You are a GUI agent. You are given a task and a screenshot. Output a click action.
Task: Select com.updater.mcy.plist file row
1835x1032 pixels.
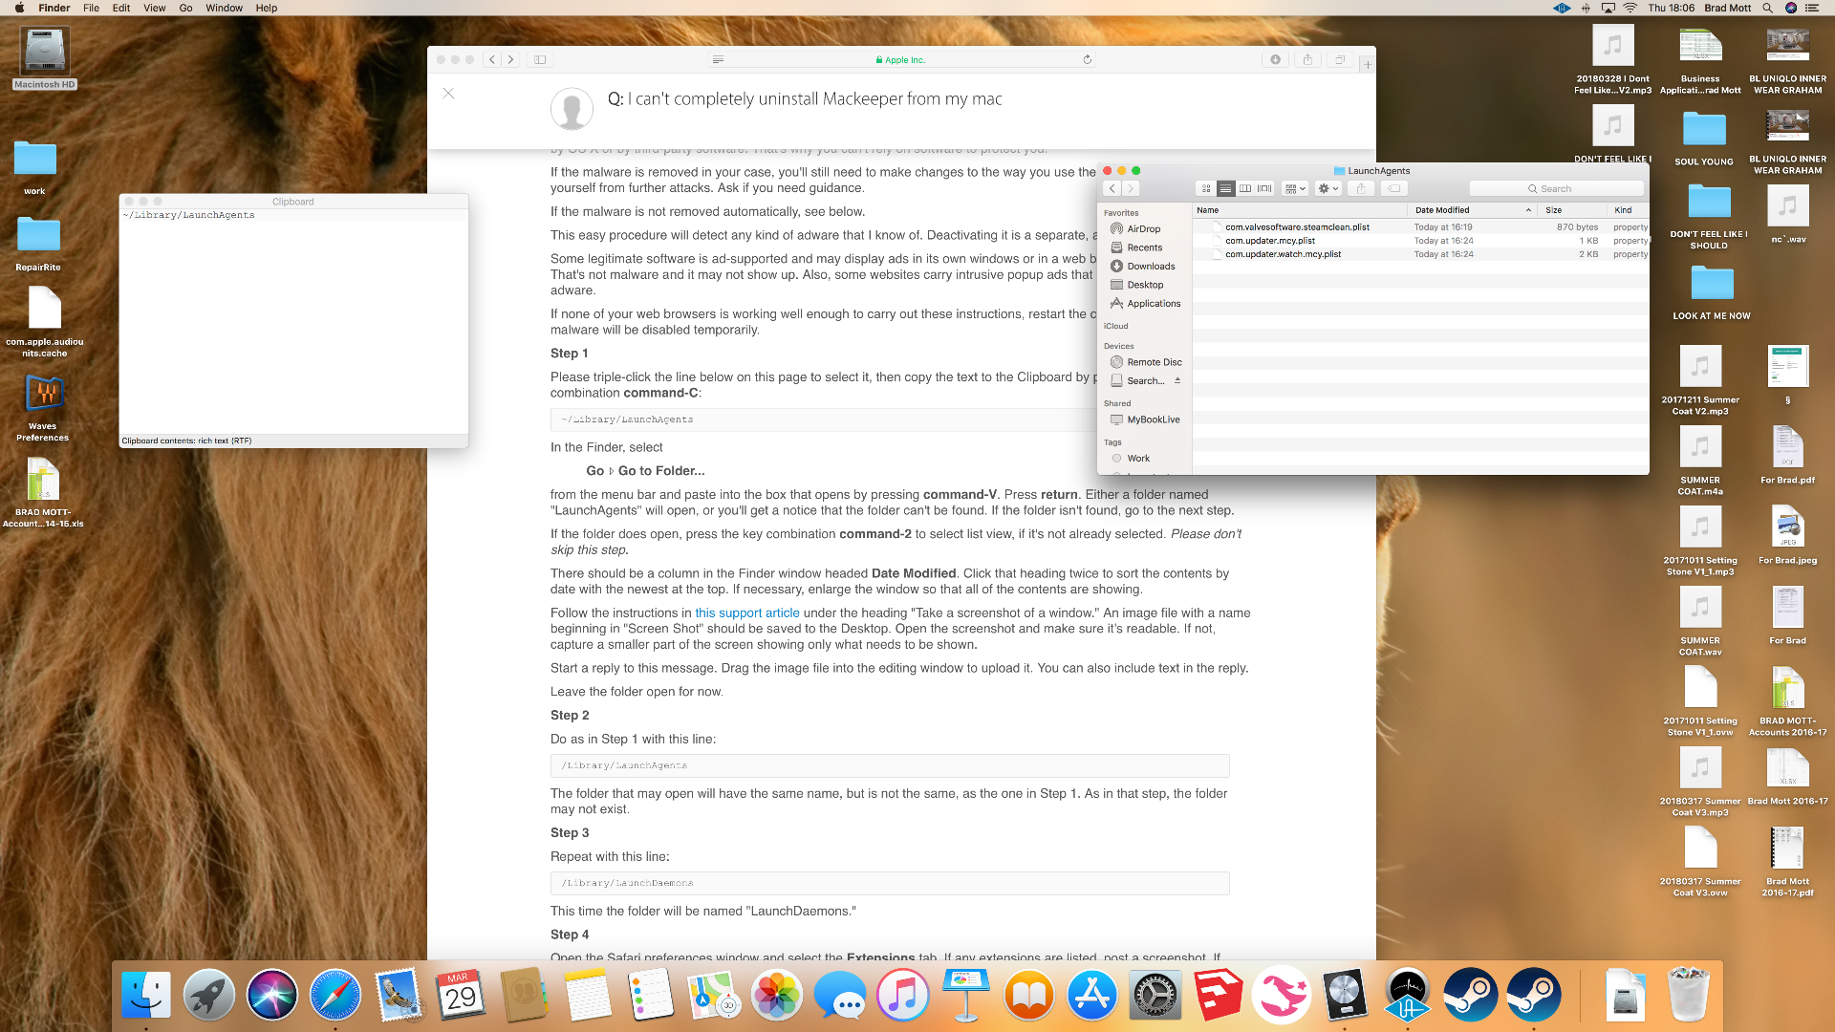(x=1270, y=241)
